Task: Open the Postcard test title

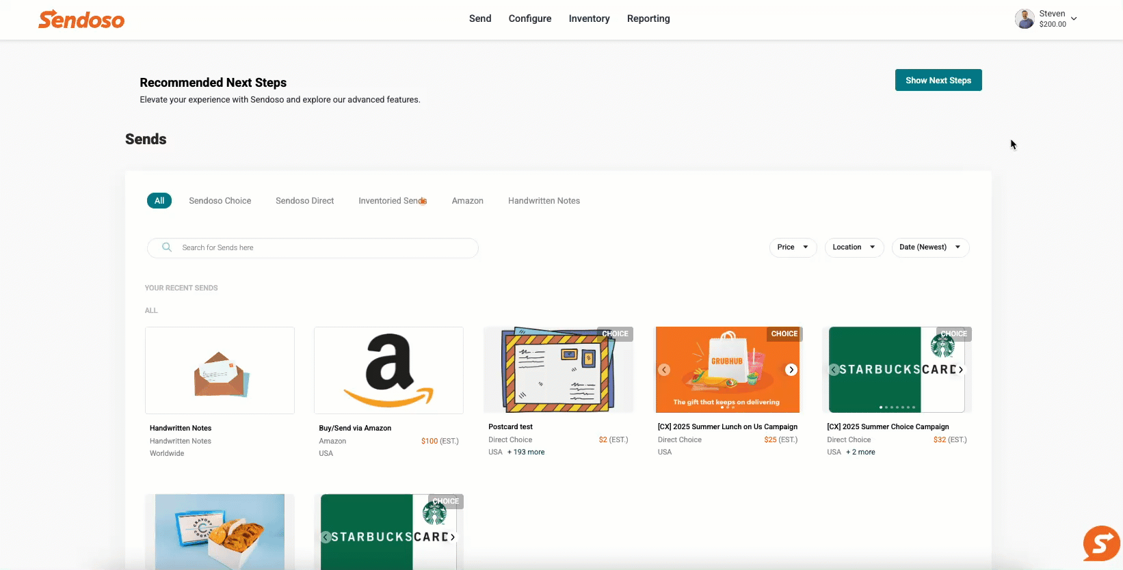Action: point(510,426)
